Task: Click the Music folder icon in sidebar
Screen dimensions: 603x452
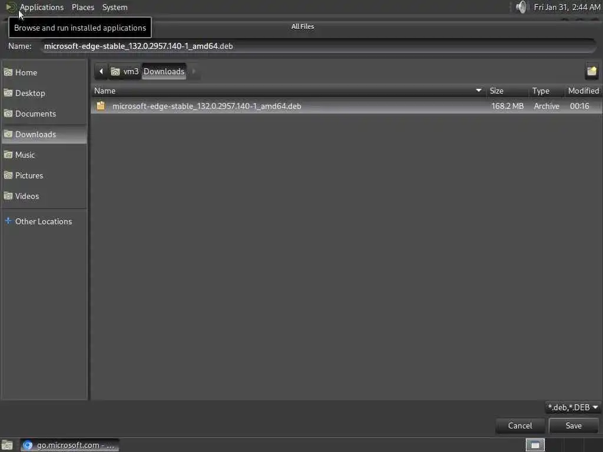Action: 8,155
